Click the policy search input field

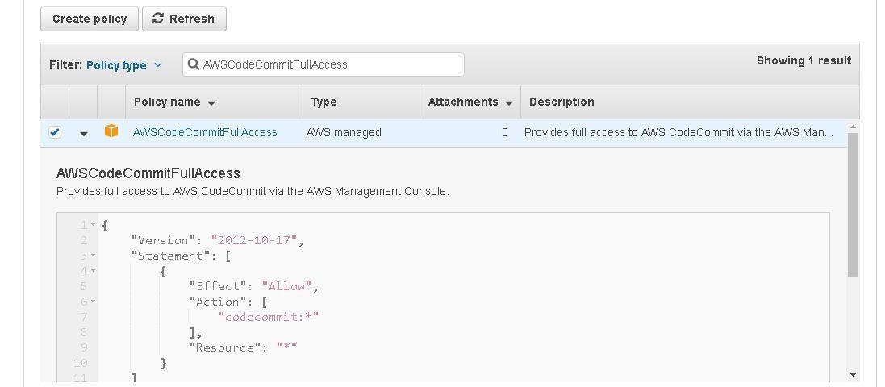324,64
